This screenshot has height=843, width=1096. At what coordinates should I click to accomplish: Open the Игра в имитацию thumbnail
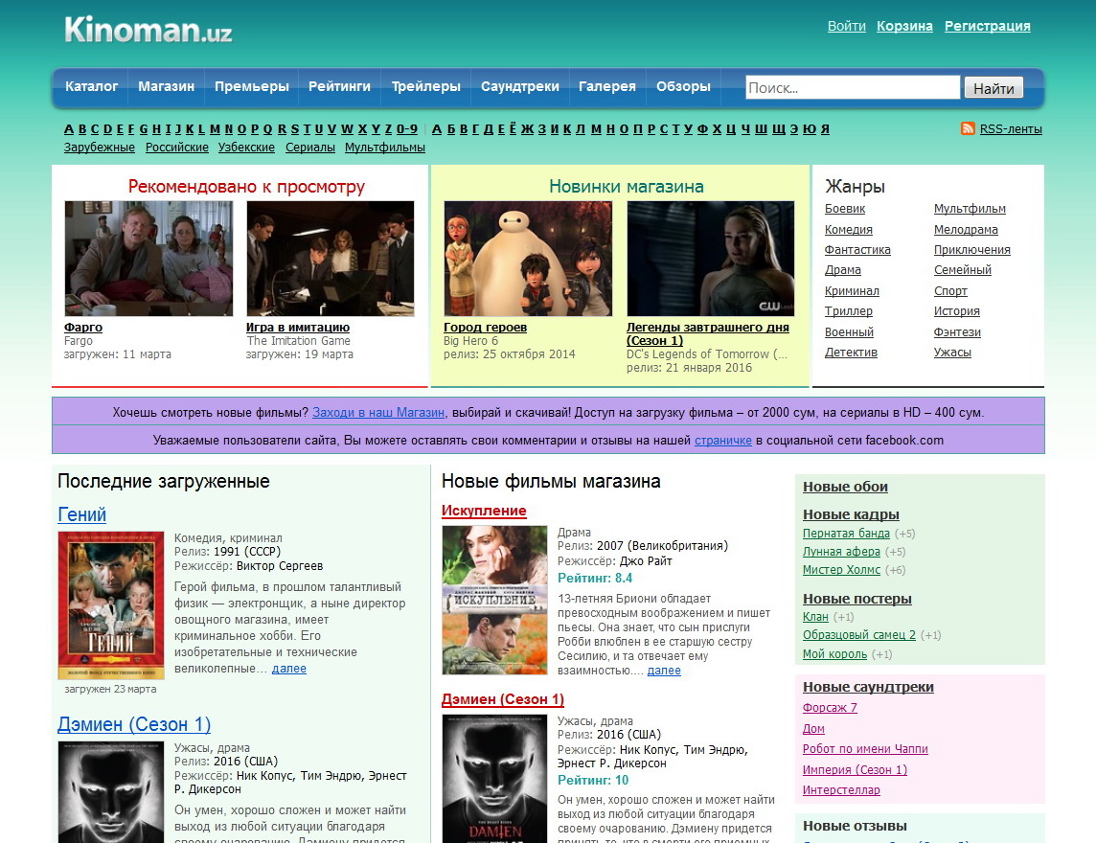pyautogui.click(x=331, y=259)
